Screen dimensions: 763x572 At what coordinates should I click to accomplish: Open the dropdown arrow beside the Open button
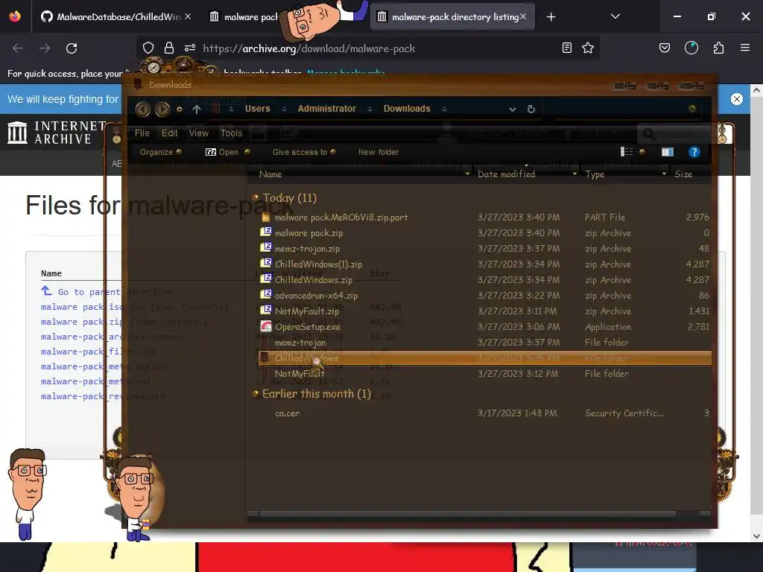[x=247, y=152]
